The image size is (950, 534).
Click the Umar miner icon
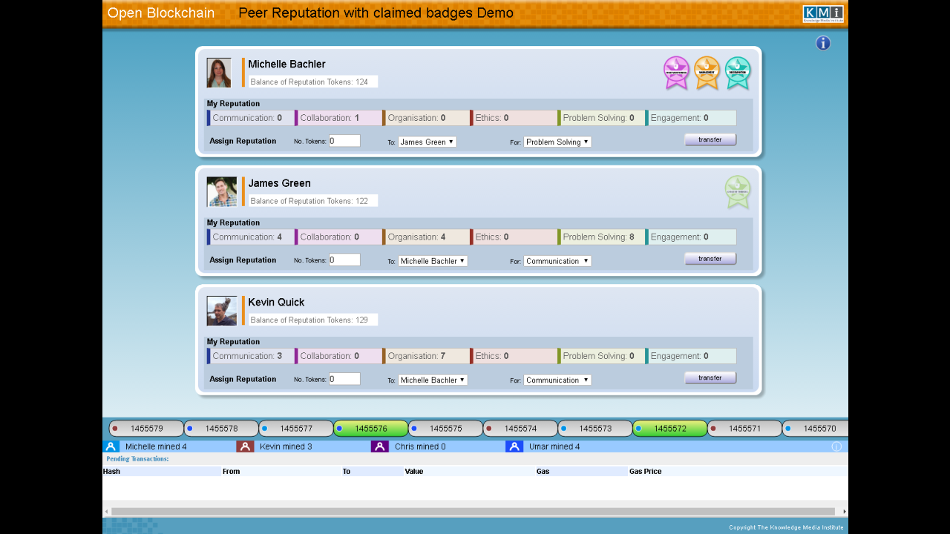(x=514, y=446)
